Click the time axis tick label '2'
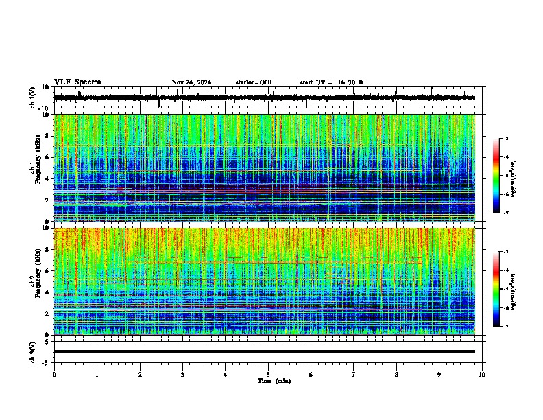Image resolution: width=543 pixels, height=420 pixels. tap(140, 375)
